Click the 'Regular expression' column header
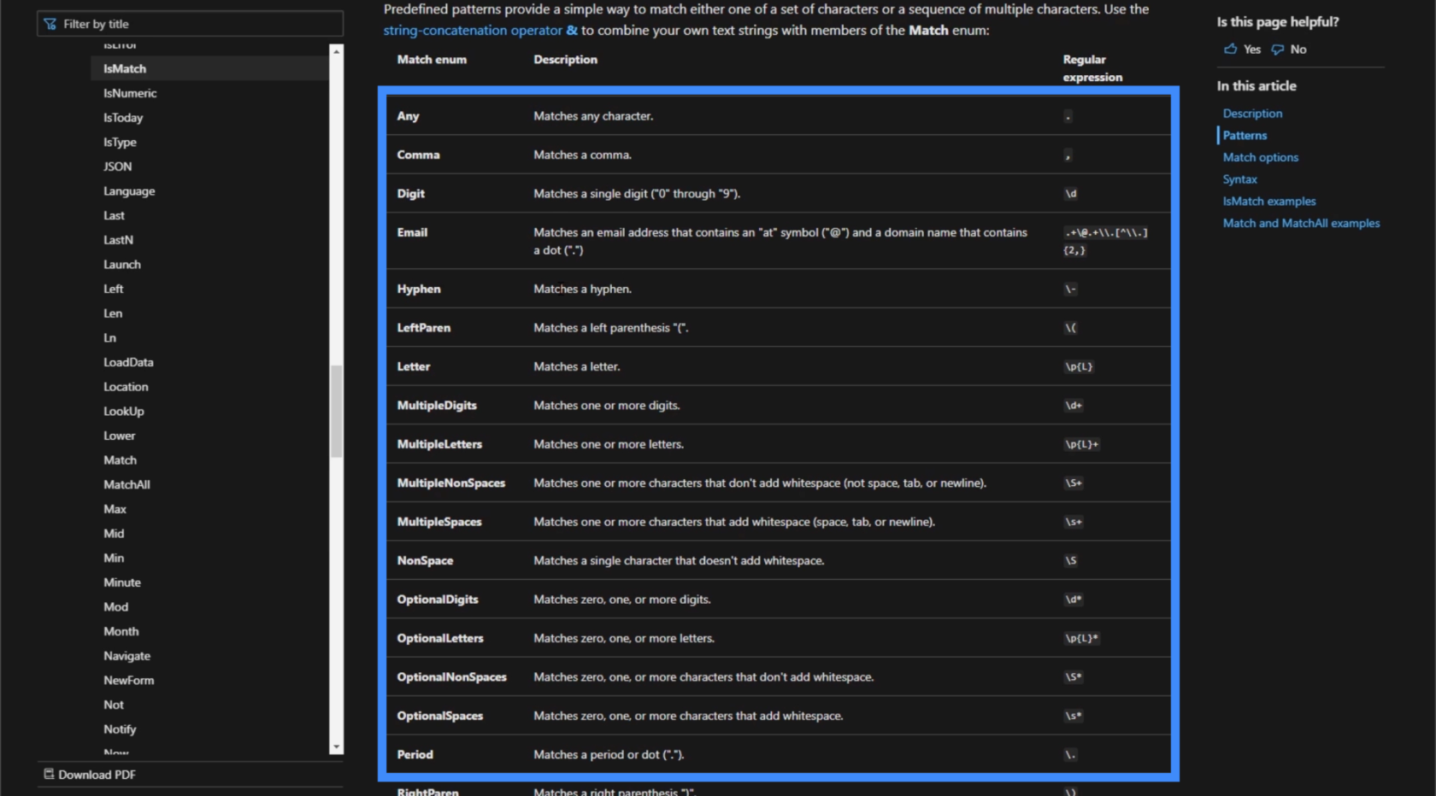This screenshot has height=796, width=1436. click(1092, 68)
